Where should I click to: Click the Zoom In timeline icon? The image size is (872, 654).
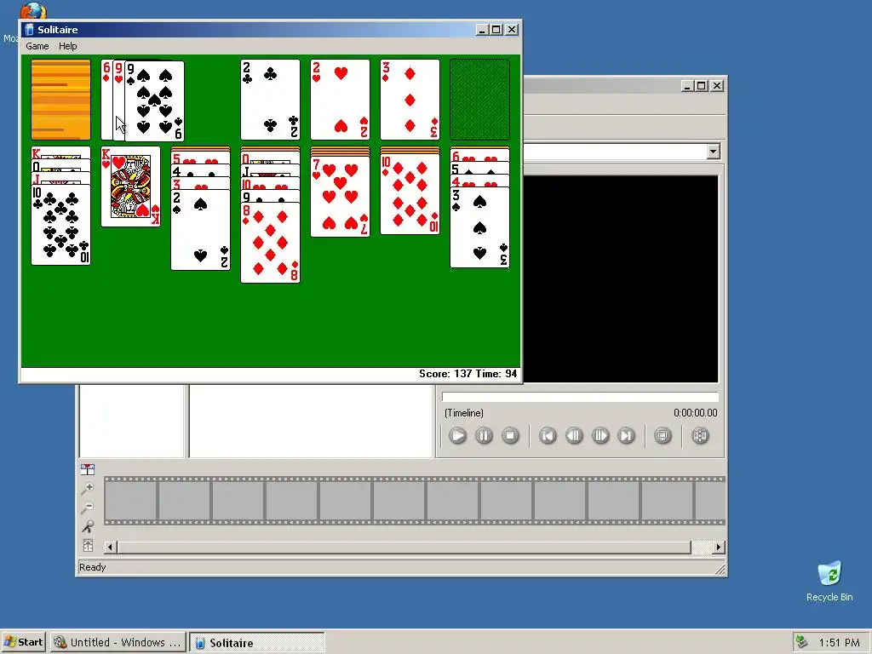[88, 488]
